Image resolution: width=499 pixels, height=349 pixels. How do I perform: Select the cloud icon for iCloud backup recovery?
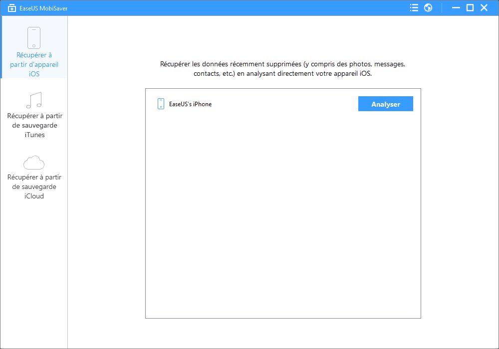(x=33, y=163)
